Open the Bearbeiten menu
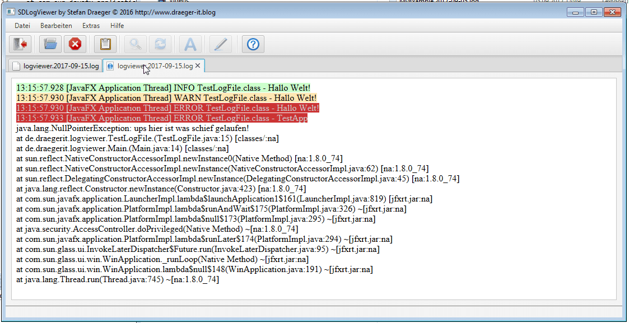Viewport: 629px width, 323px height. 56,25
